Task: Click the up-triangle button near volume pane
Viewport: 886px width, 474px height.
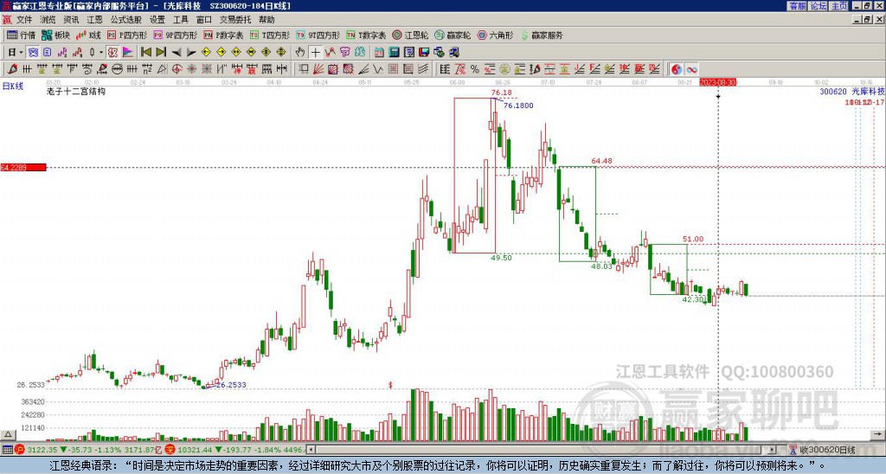Action: (8, 434)
